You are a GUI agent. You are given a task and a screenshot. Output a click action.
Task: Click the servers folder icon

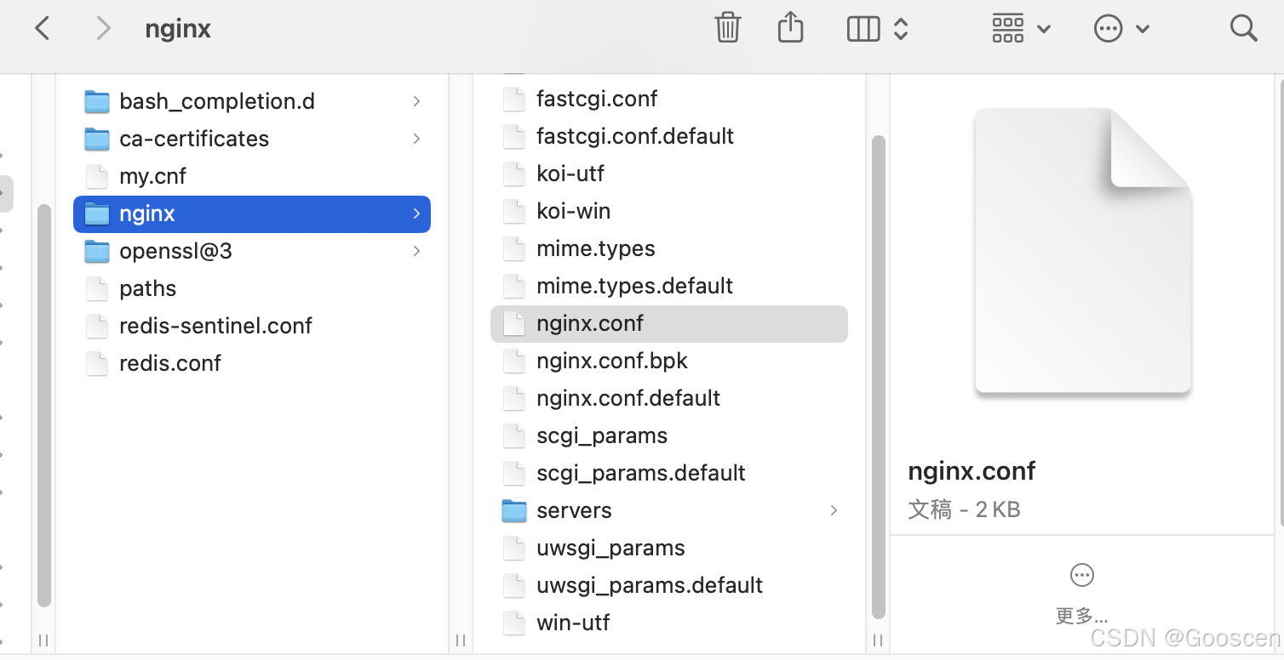514,510
